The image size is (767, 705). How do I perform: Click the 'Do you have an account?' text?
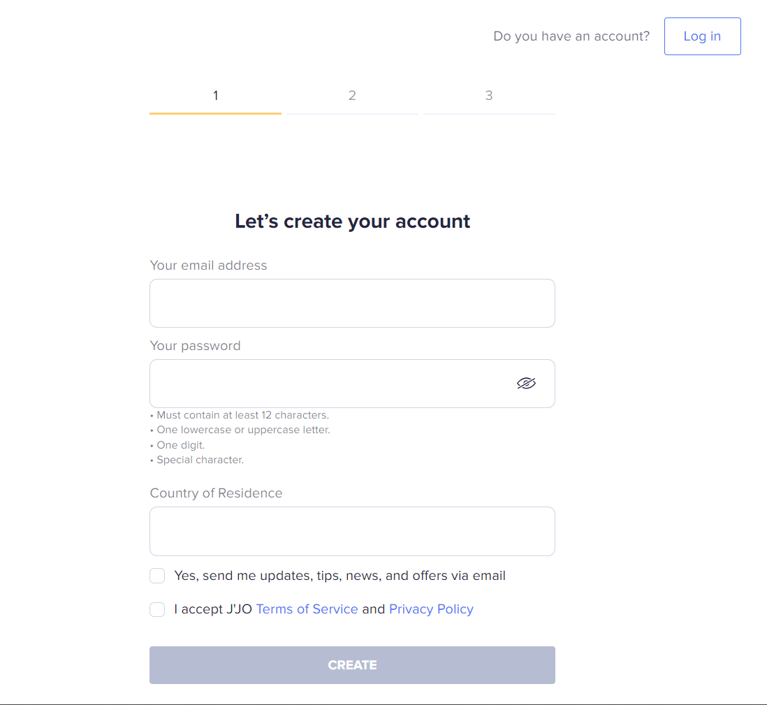(x=571, y=36)
